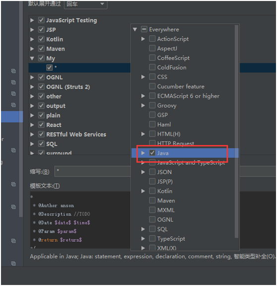Expand the Java context node
This screenshot has width=277, height=286.
tap(143, 153)
